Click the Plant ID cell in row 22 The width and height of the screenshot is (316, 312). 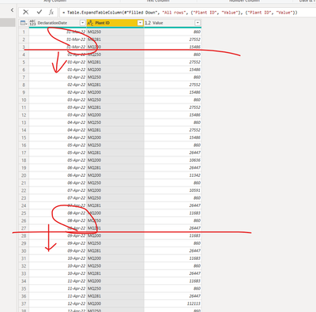[115, 190]
